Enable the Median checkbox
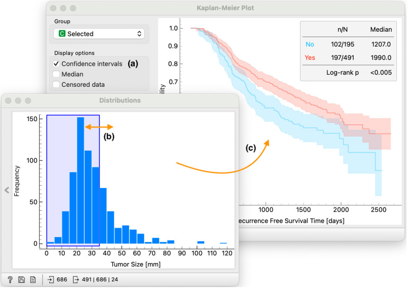 (56, 74)
